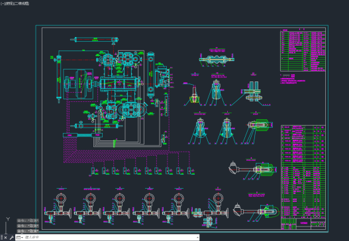Close the command line window
Screen dimensions: 349x241
point(5,238)
